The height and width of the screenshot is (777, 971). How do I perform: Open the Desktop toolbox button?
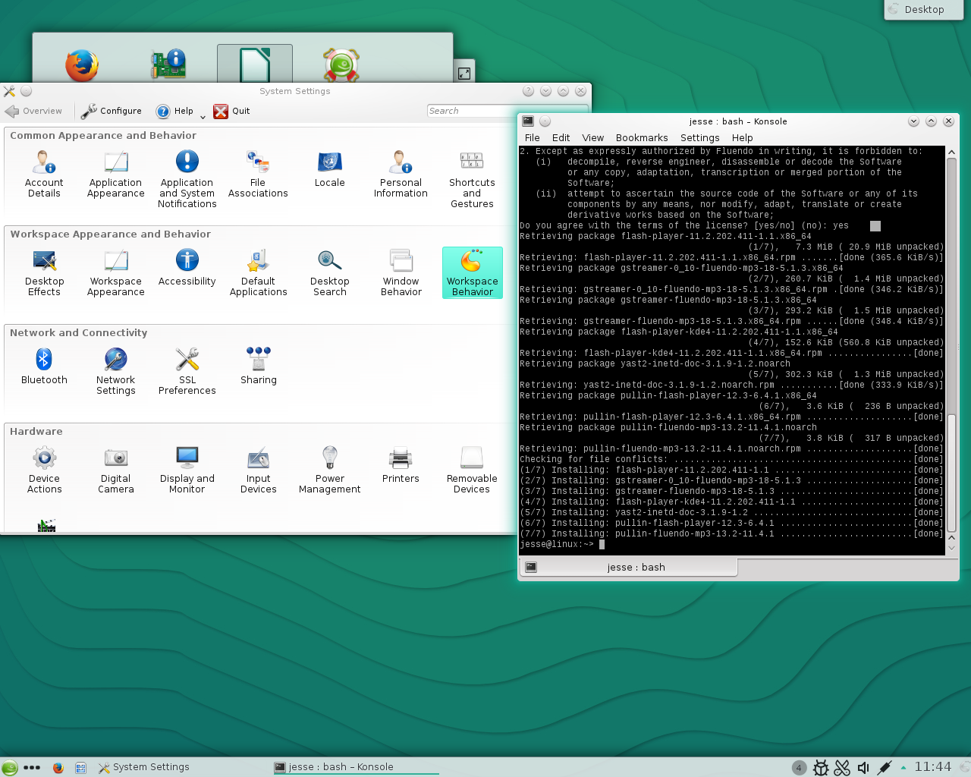[x=923, y=9]
